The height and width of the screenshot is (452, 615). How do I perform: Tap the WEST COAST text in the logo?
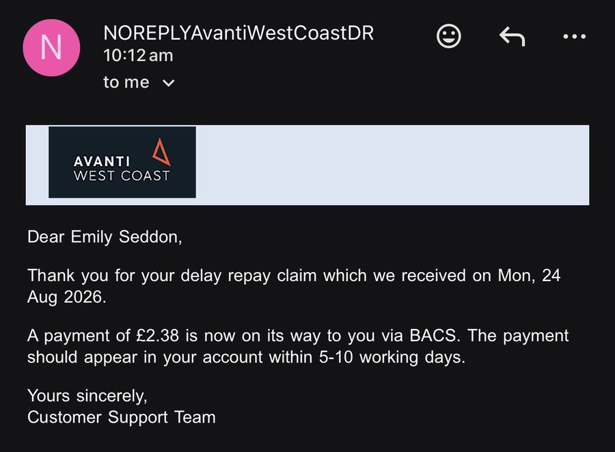click(x=122, y=175)
